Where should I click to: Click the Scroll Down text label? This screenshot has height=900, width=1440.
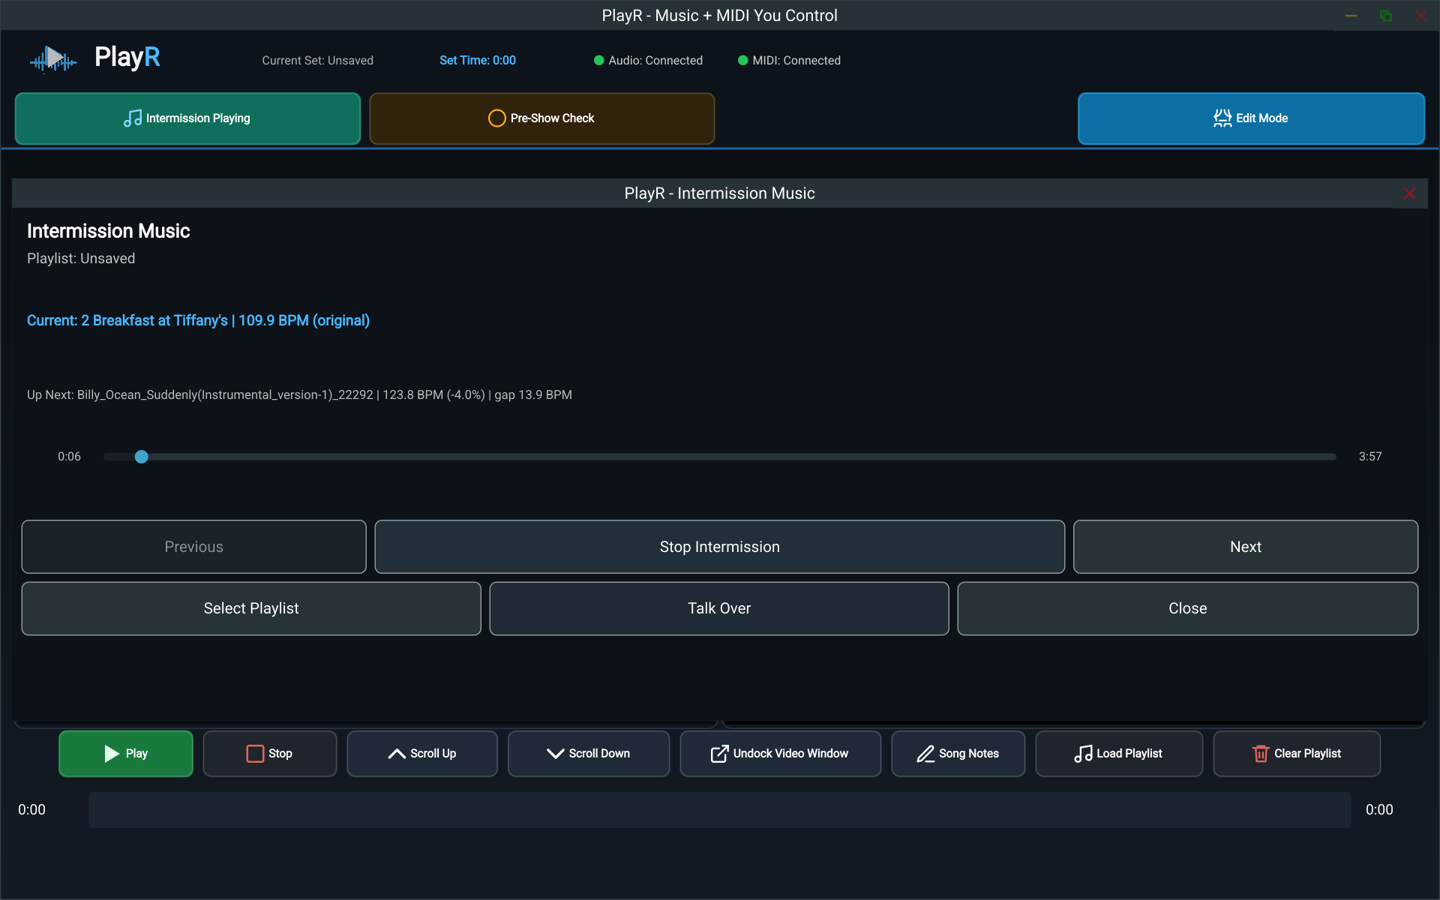[x=599, y=754]
